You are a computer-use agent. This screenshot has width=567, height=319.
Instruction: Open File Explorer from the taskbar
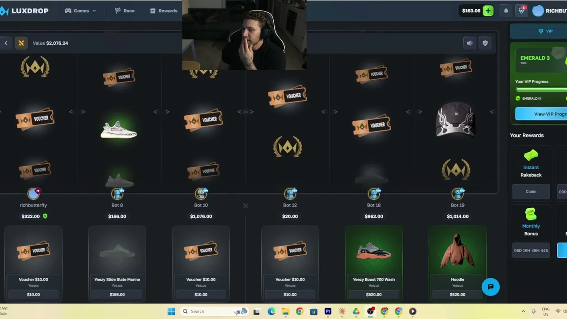click(x=285, y=311)
